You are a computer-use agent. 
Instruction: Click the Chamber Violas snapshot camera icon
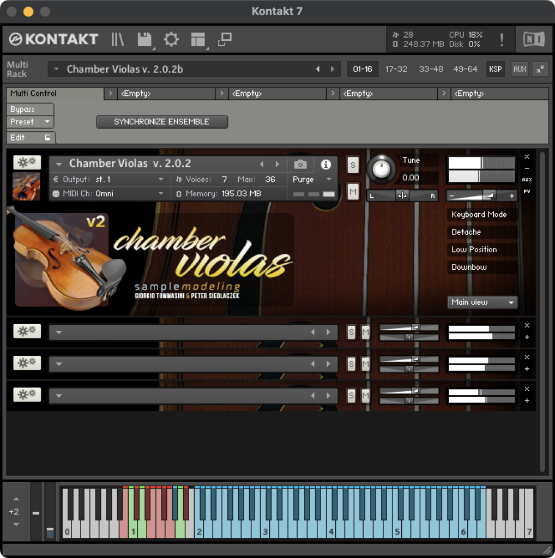(x=300, y=165)
